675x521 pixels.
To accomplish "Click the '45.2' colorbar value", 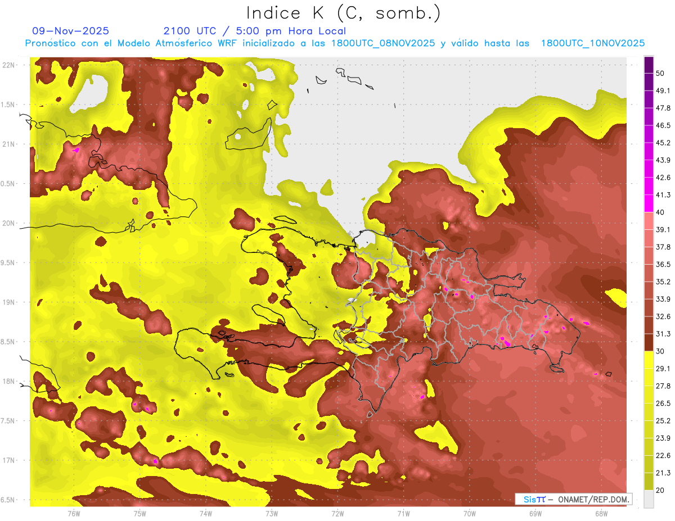I will pyautogui.click(x=663, y=143).
